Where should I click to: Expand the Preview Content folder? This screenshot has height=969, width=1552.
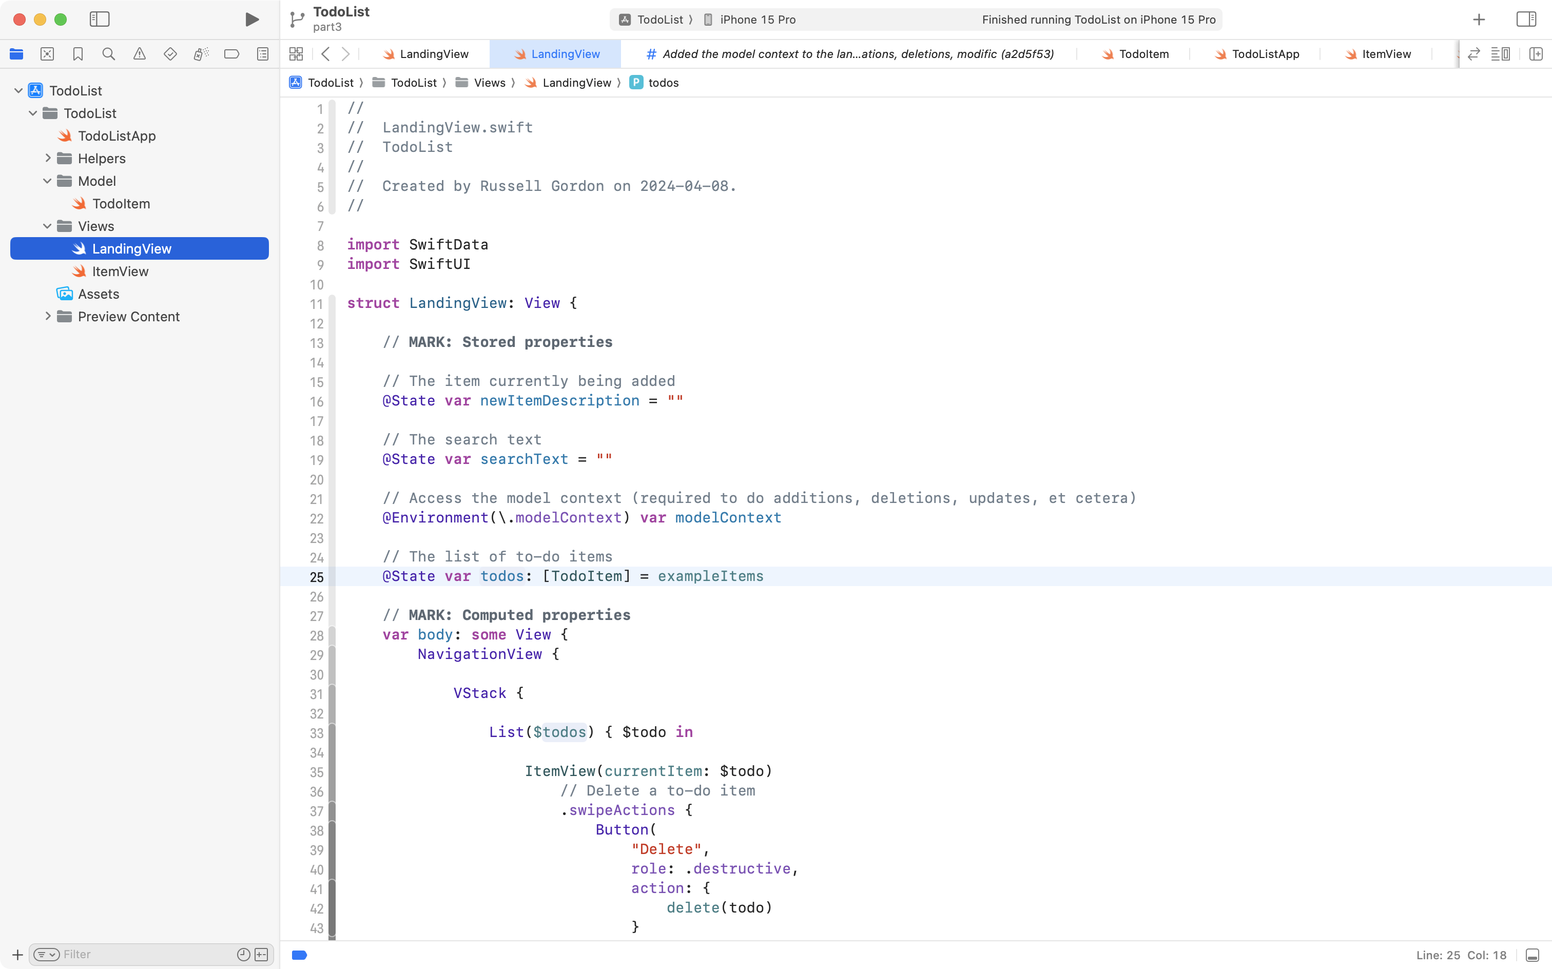(x=47, y=316)
